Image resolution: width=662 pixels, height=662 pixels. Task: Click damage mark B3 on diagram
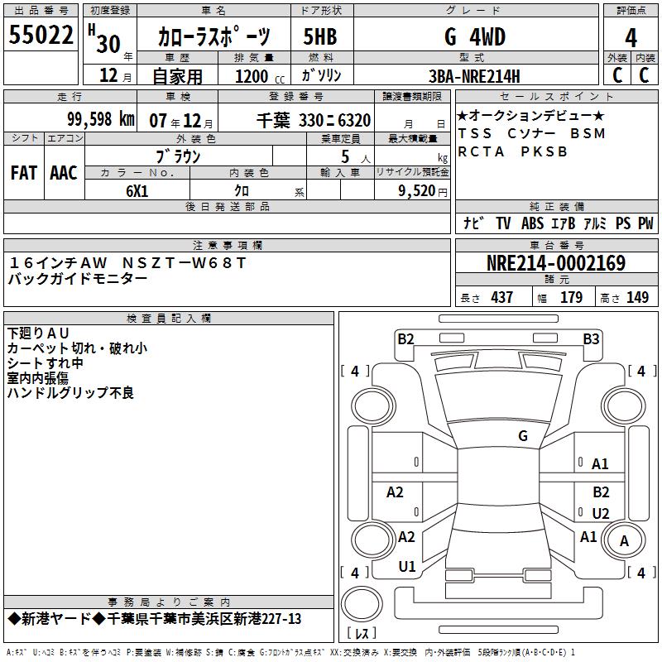coord(591,338)
